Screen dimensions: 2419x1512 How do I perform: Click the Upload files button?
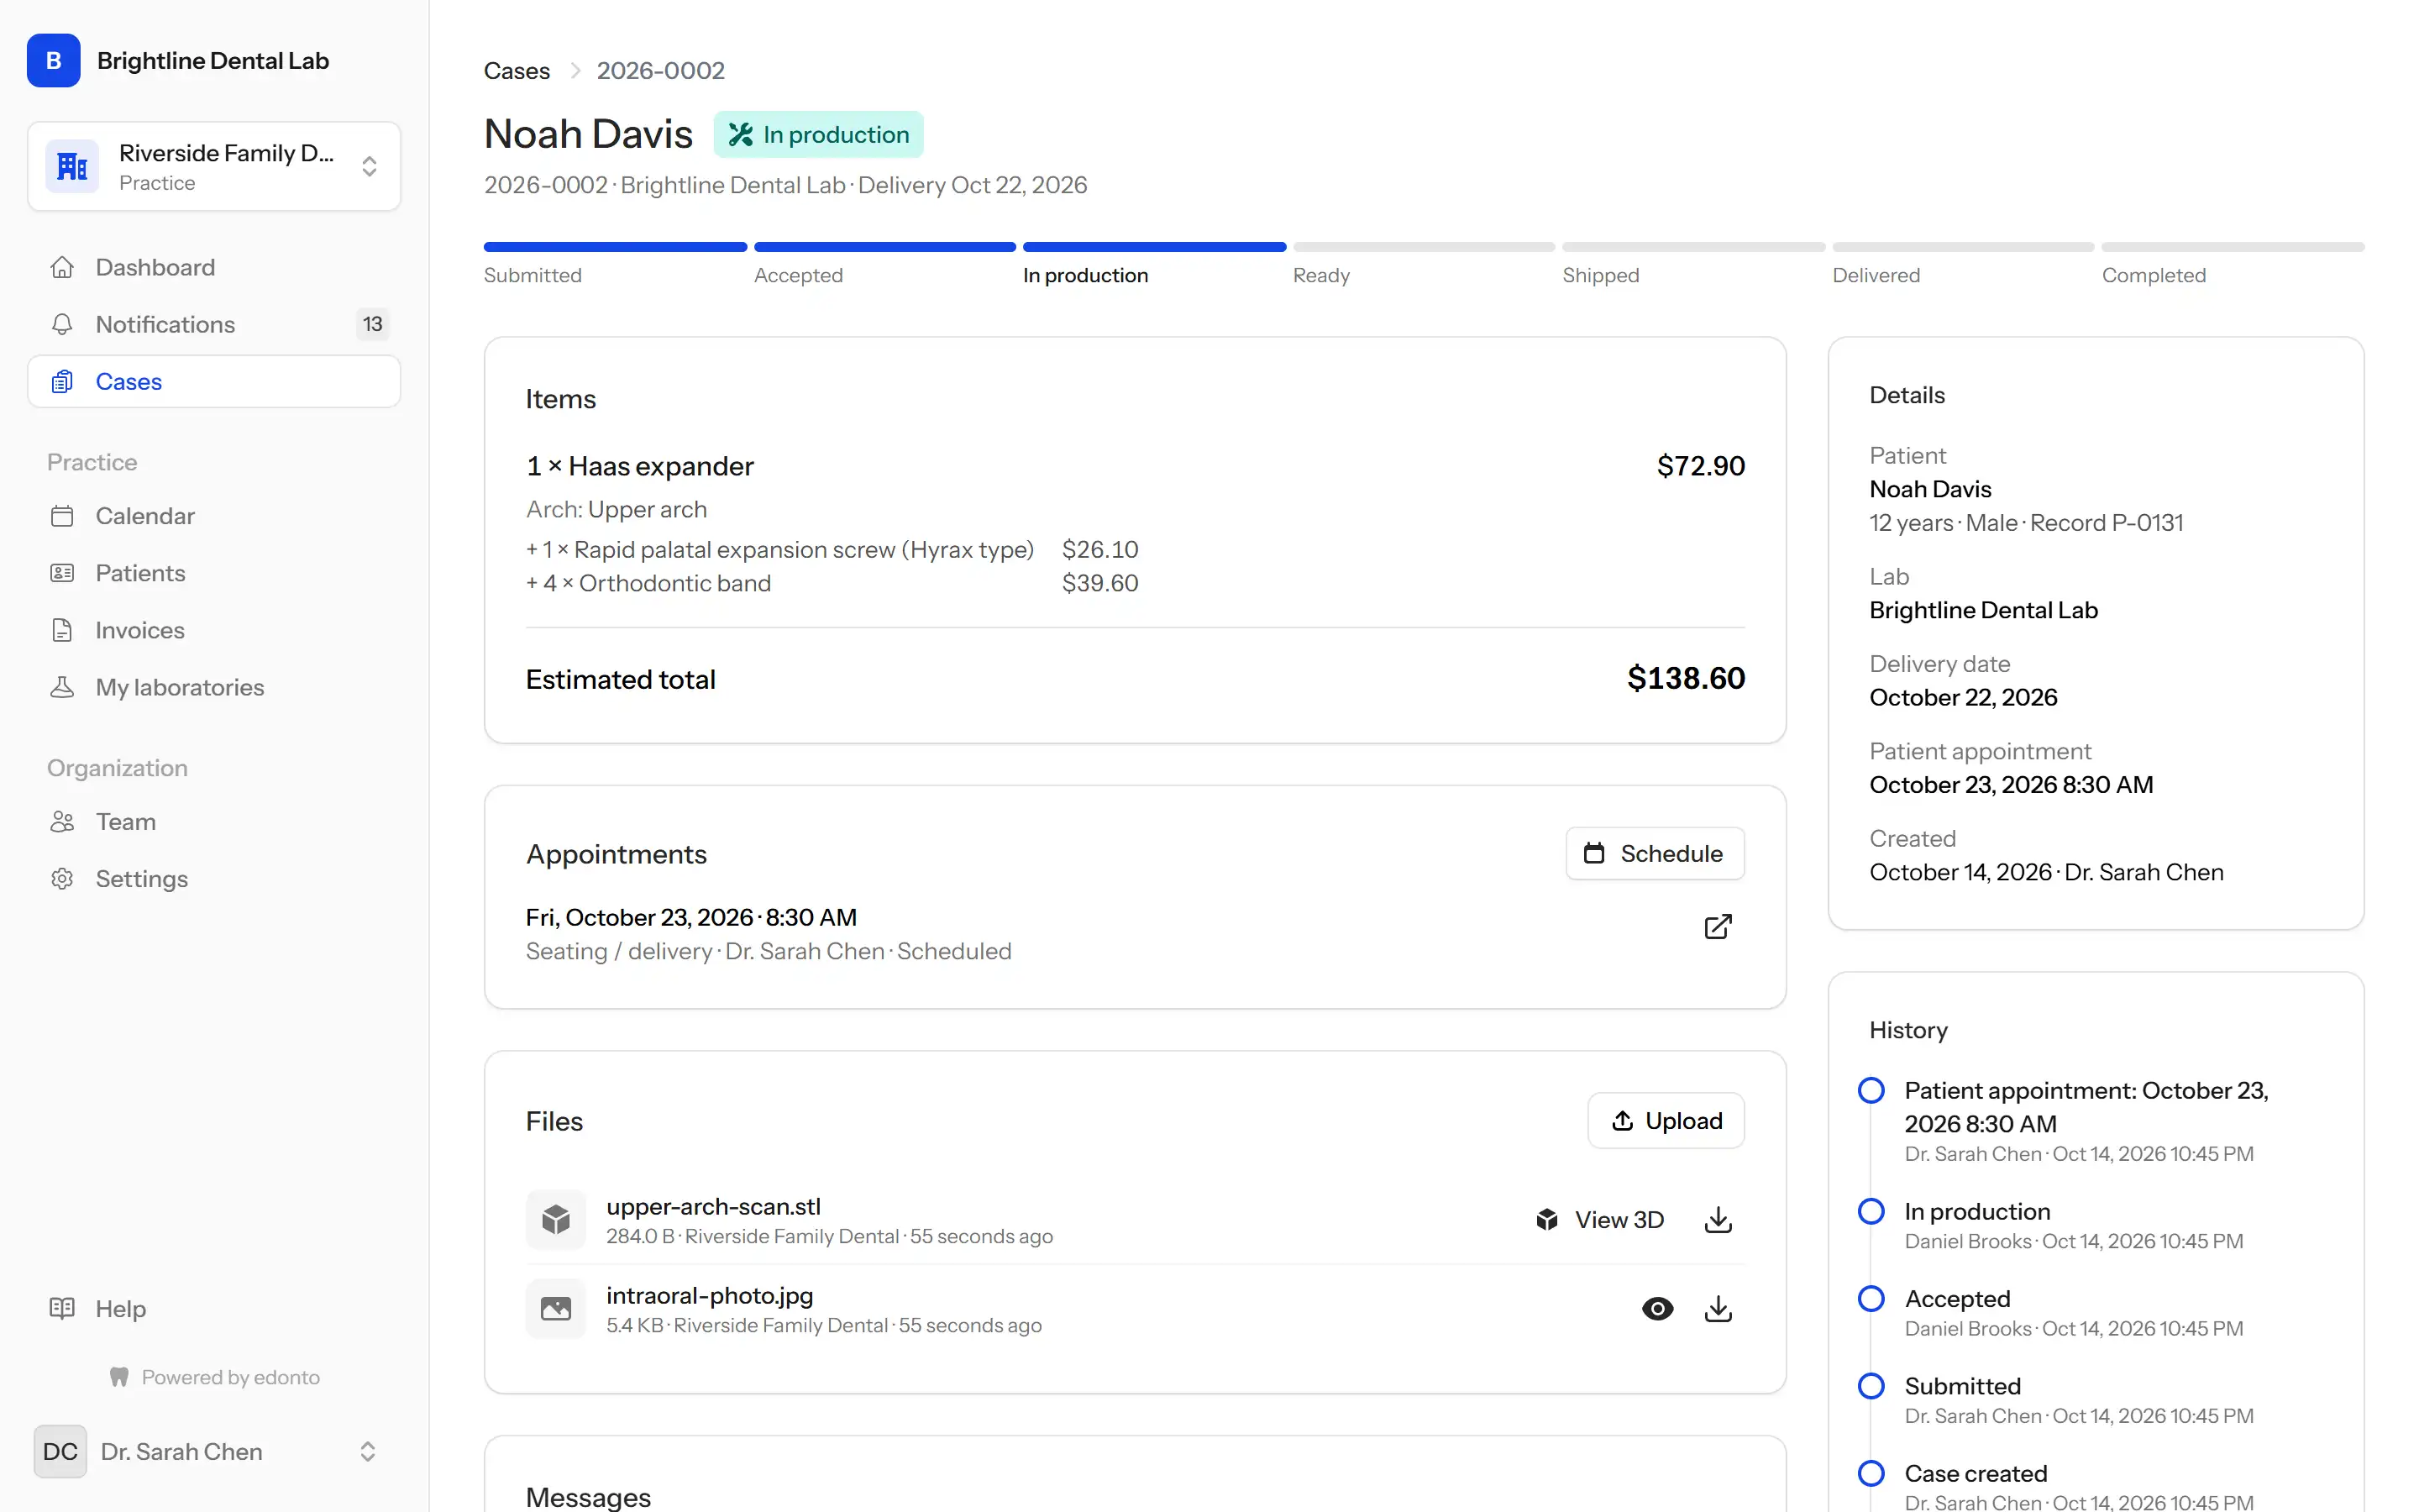(1666, 1120)
